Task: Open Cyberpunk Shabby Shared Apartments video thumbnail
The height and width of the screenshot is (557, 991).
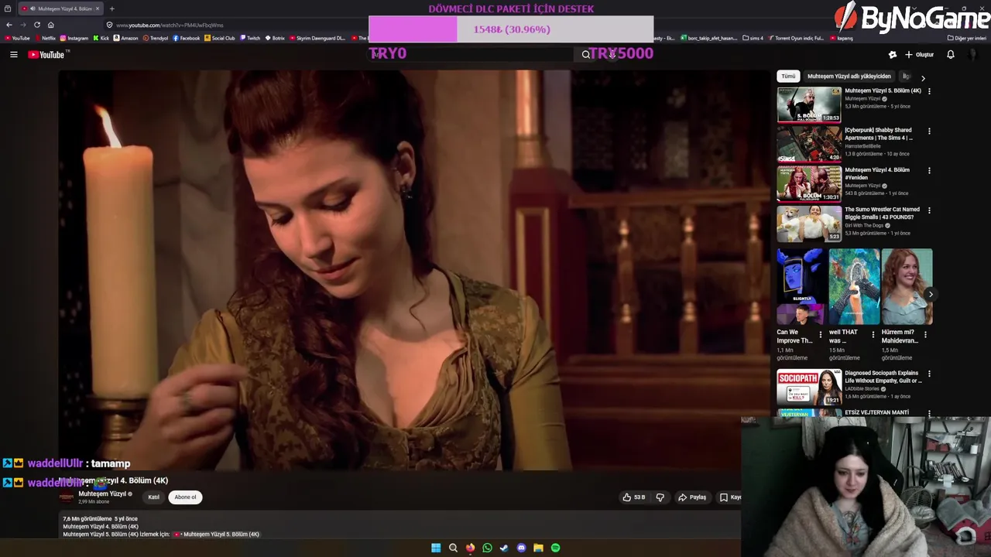Action: [809, 144]
